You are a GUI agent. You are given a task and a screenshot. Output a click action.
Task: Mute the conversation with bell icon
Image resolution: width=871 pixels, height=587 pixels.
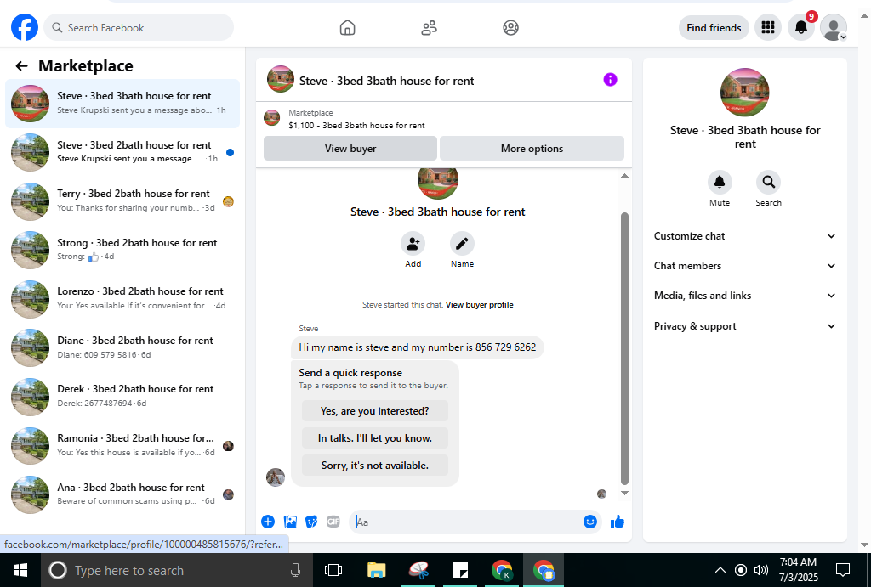pyautogui.click(x=720, y=182)
